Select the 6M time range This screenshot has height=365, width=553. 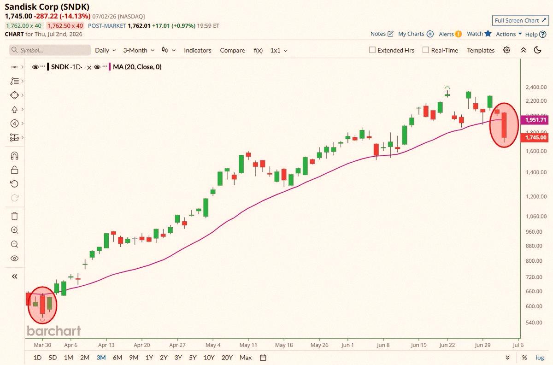tap(117, 358)
